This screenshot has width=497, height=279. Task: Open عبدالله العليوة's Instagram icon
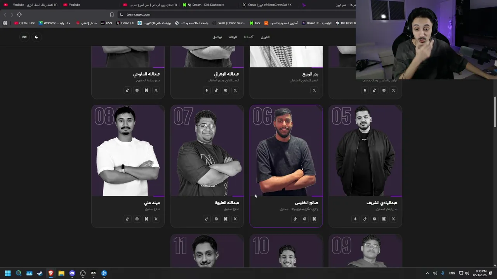point(216,219)
